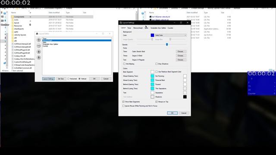The image size is (276, 155).
Task: Click the Separators color swatch
Action: tap(185, 93)
